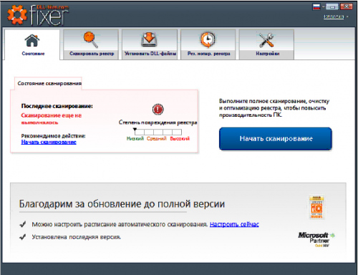Click the Благодарим за обновление до полной версии heading
Screen dimensions: 358x275
pyautogui.click(x=122, y=204)
